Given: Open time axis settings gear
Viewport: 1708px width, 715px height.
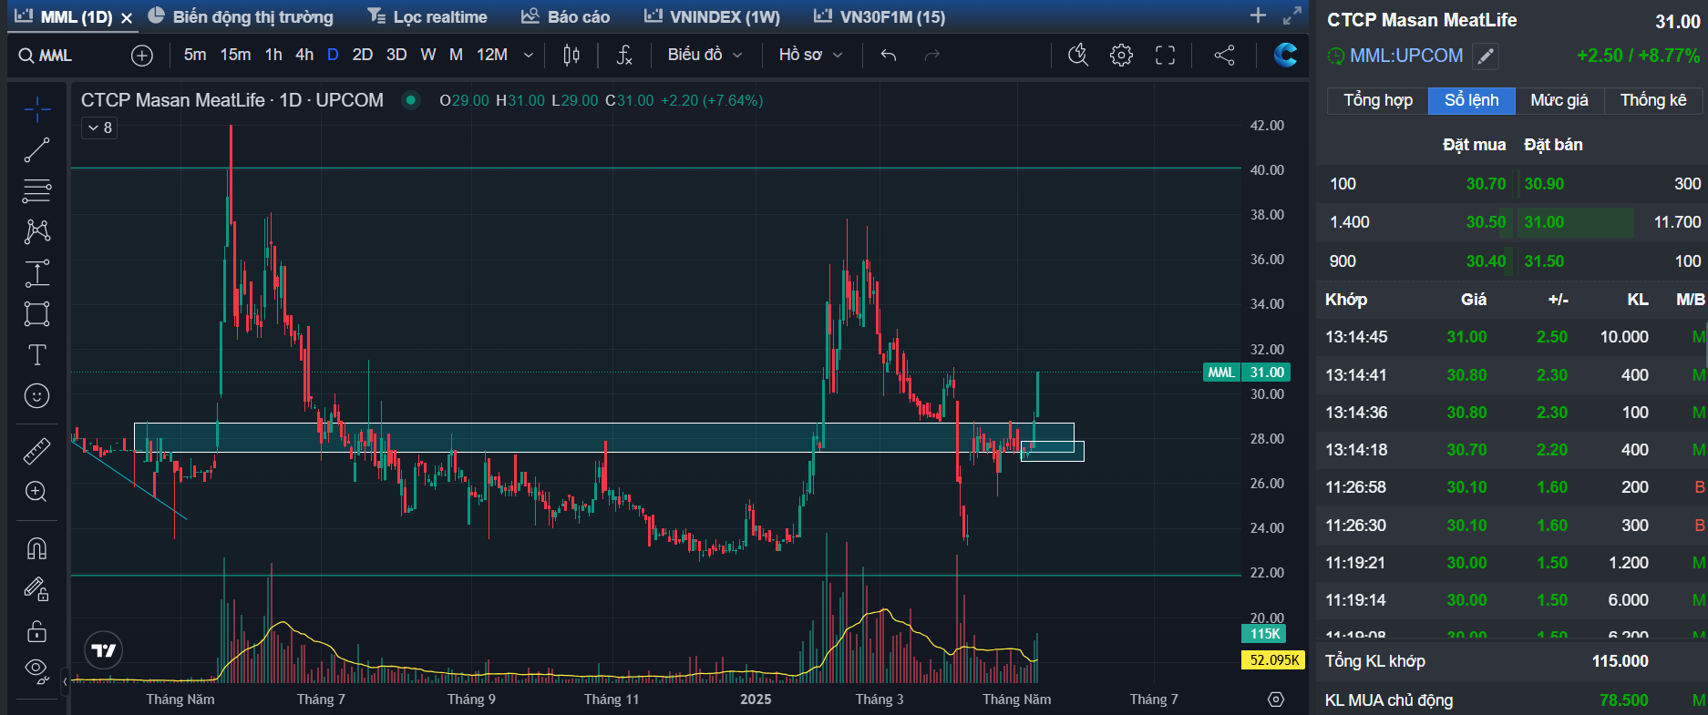Looking at the screenshot, I should [x=1276, y=700].
